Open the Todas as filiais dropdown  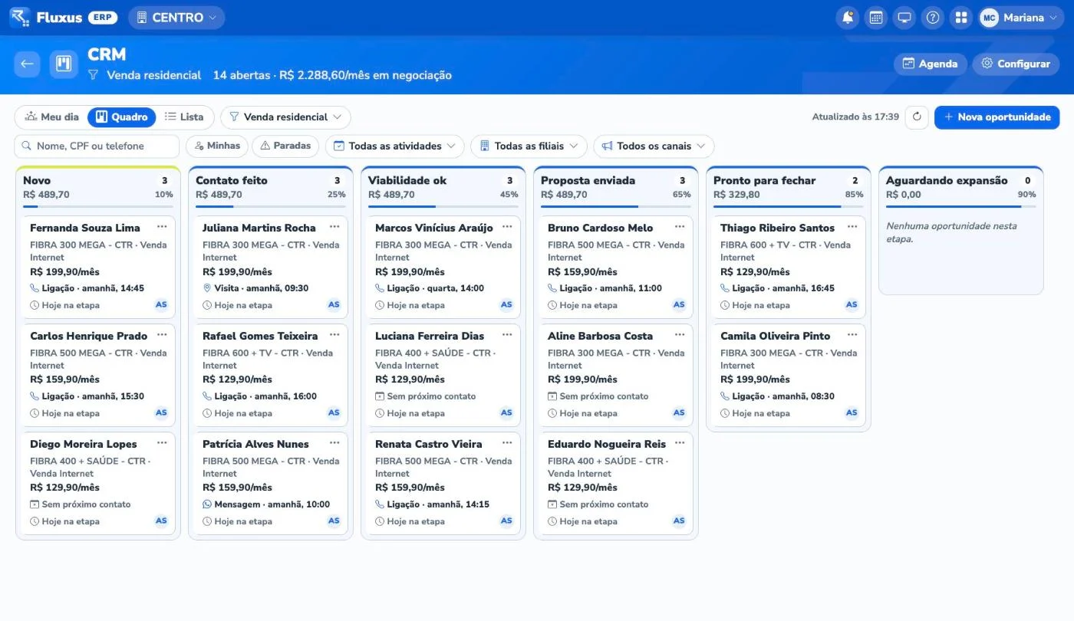click(x=529, y=146)
